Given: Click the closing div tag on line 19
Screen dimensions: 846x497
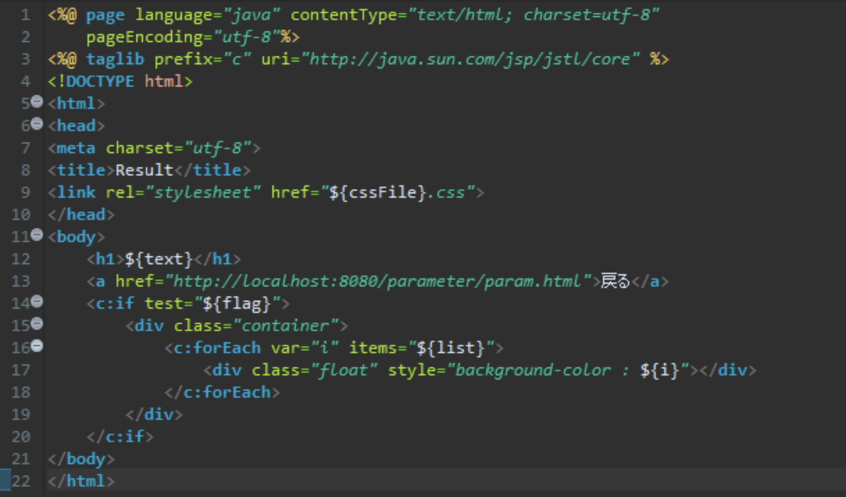Looking at the screenshot, I should [x=154, y=414].
